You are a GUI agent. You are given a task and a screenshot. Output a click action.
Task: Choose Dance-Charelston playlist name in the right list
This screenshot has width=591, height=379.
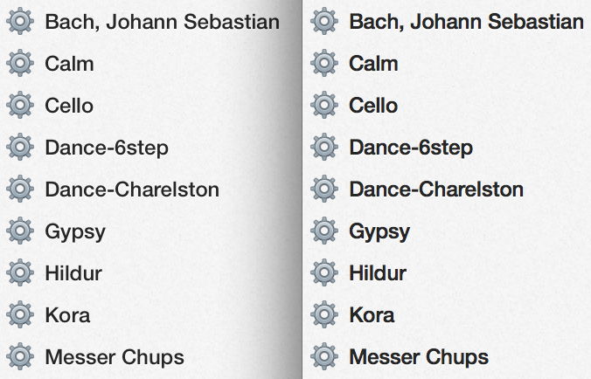pyautogui.click(x=436, y=189)
